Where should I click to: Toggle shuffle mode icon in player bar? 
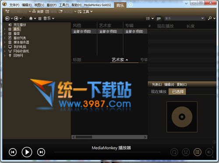[x=186, y=152]
